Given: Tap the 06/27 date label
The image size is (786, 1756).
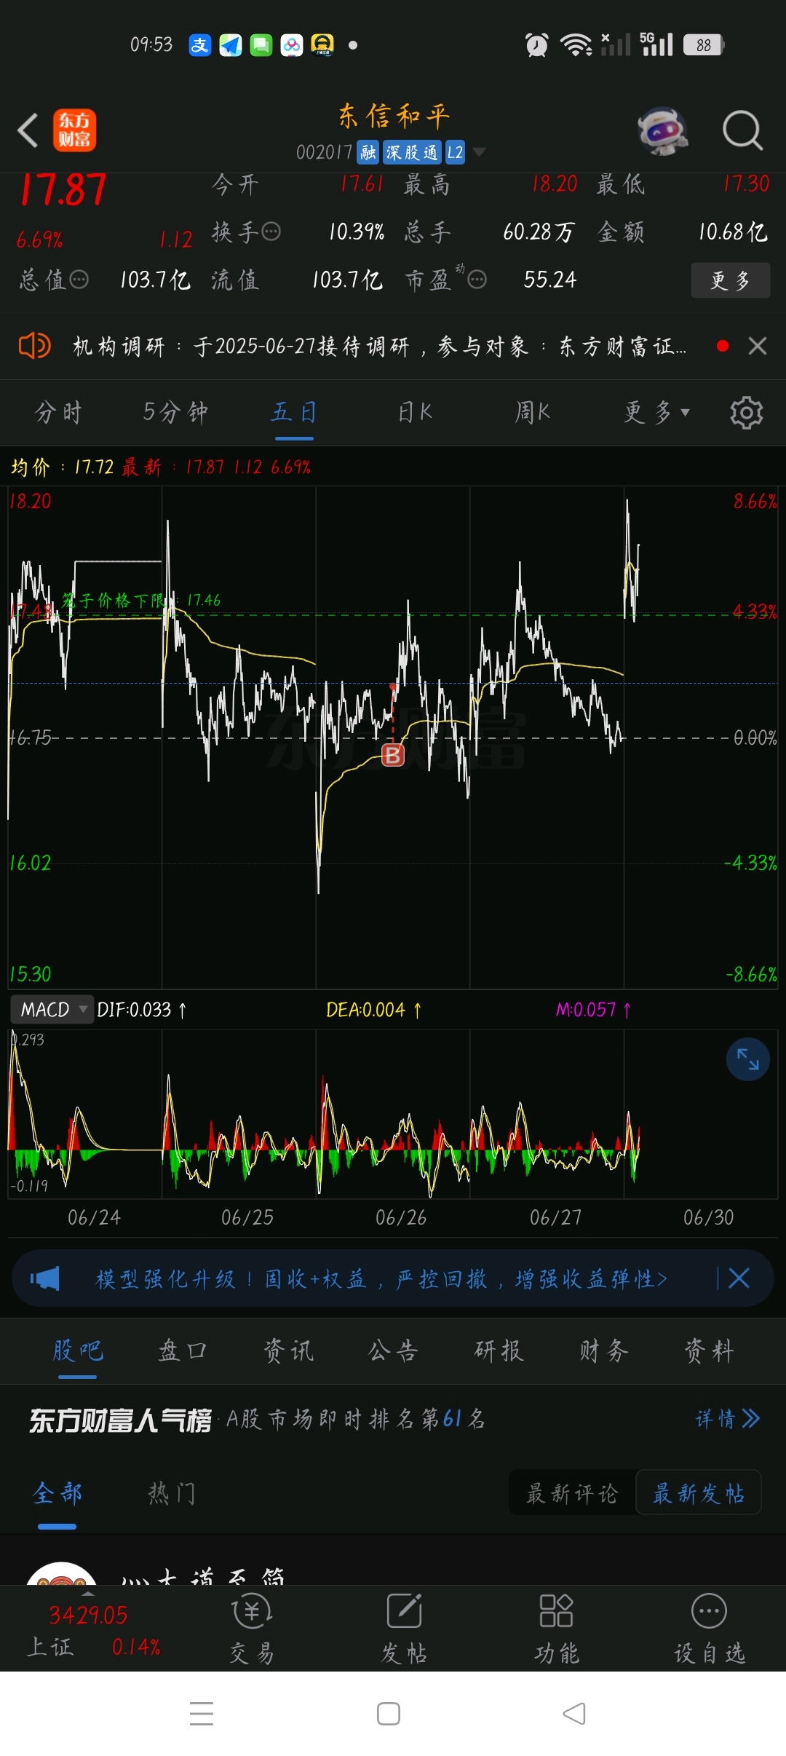Looking at the screenshot, I should pos(555,1217).
